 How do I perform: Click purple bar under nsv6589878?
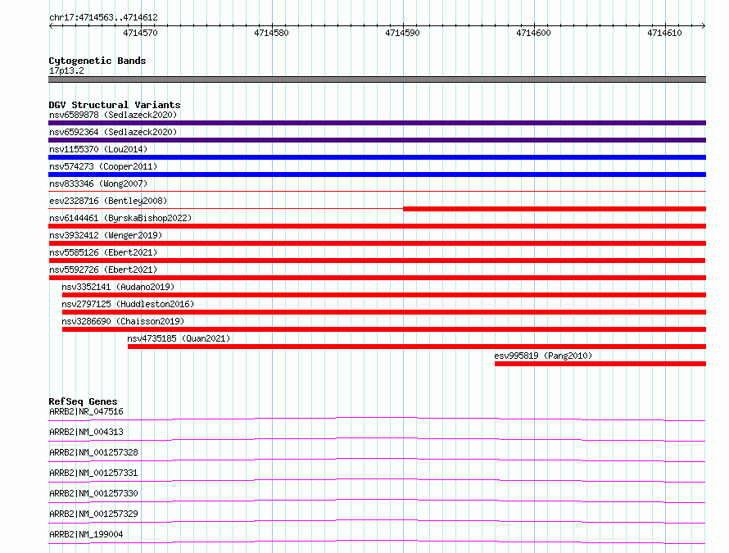[x=377, y=123]
